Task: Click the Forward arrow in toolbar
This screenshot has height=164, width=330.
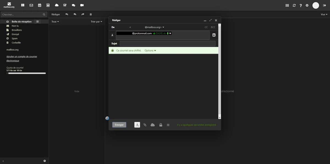Action: [83, 14]
